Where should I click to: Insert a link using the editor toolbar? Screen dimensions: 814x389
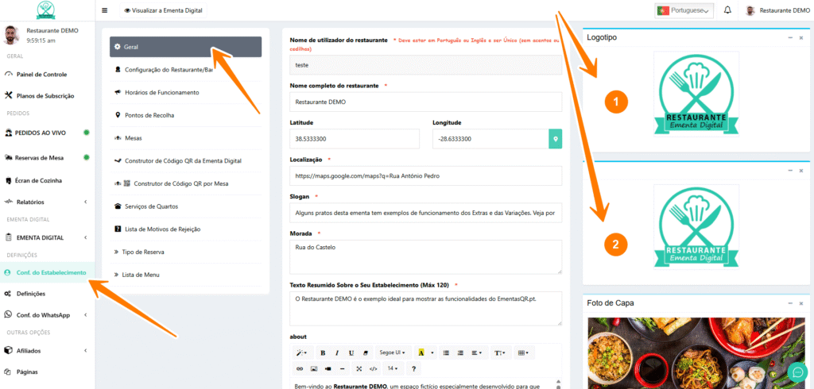(300, 369)
